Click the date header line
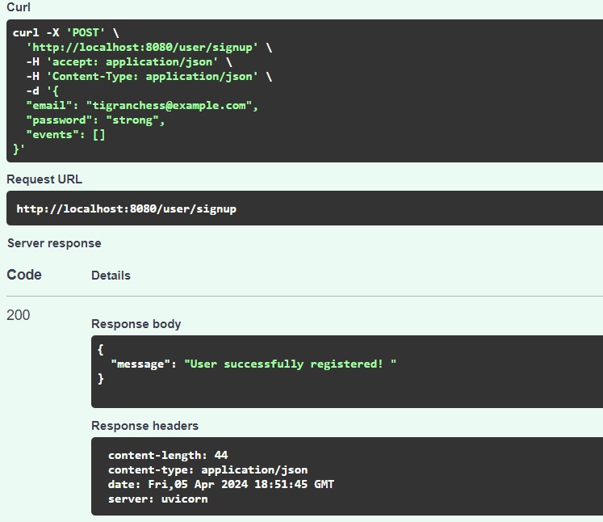The image size is (603, 522). click(x=220, y=484)
